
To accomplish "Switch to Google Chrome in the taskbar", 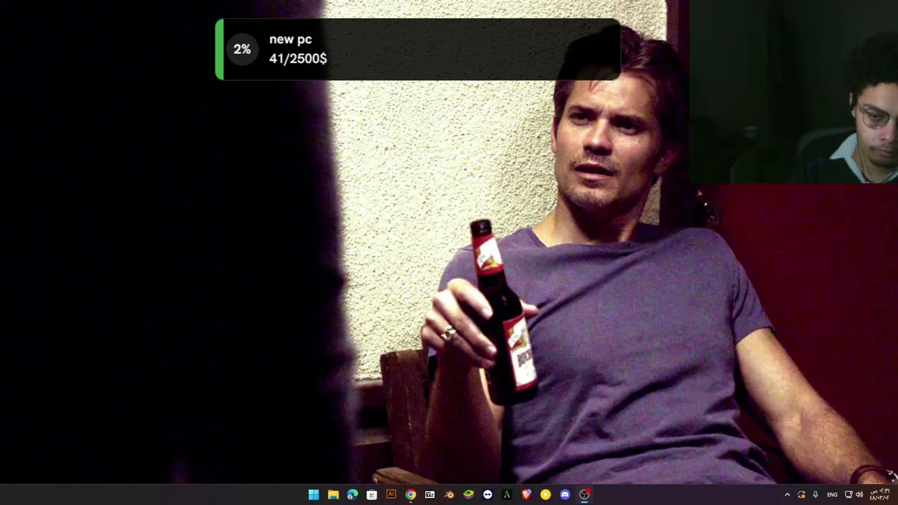I will [x=410, y=494].
